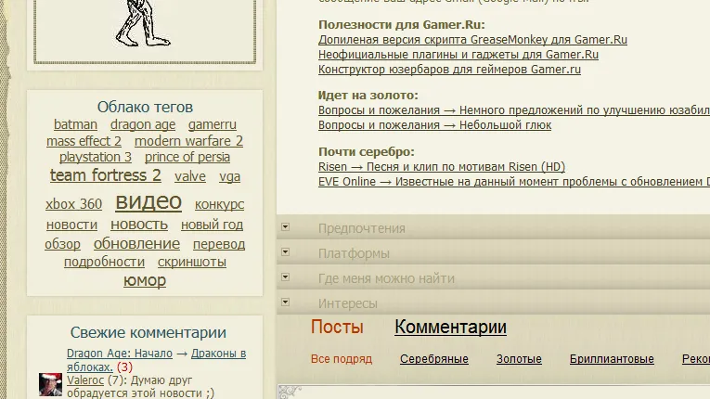Open the Risen song and clip link

click(x=441, y=167)
